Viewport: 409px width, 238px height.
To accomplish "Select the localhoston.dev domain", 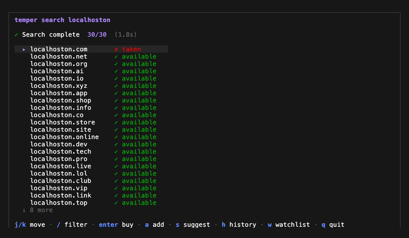I will (x=59, y=144).
